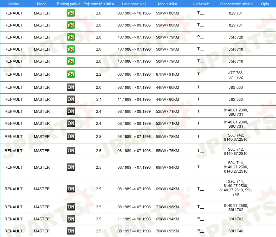Click the petrol icon in the 2.2 engine row
This screenshot has width=276, height=237.
71,74
